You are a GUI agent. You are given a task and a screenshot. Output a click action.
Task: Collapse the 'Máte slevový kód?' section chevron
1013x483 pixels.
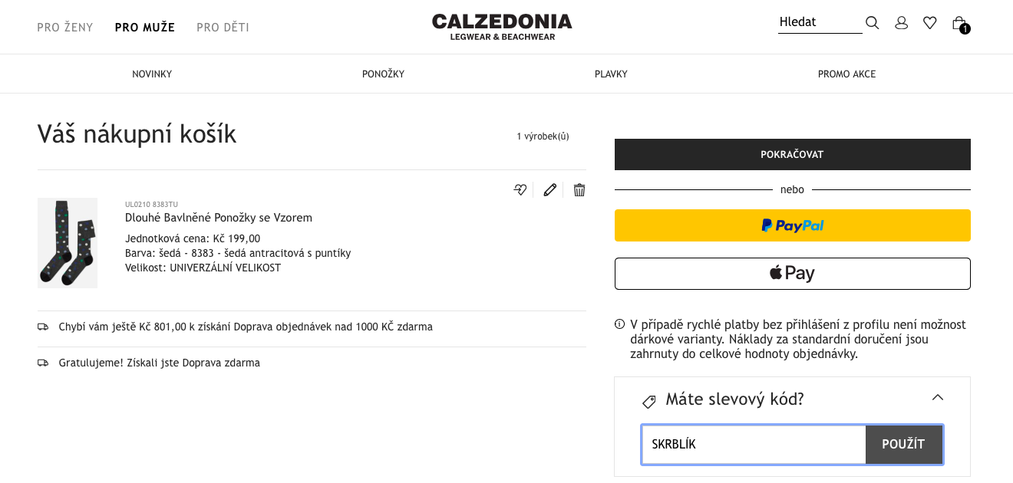coord(938,397)
